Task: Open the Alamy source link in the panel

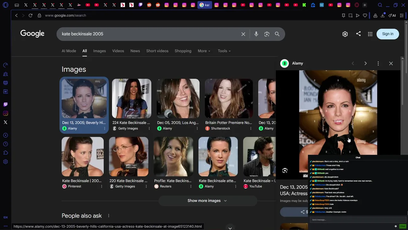Action: click(x=292, y=63)
